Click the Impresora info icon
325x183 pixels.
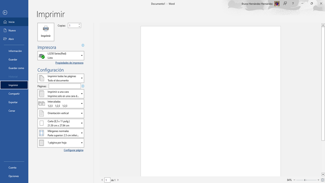coord(83,45)
